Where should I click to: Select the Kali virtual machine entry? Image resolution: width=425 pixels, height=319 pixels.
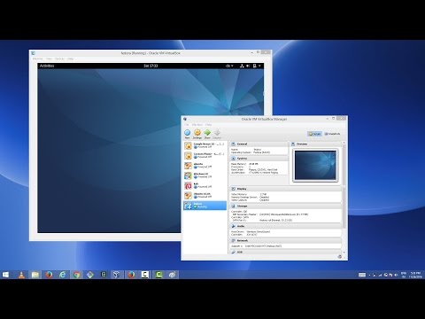pyautogui.click(x=205, y=185)
